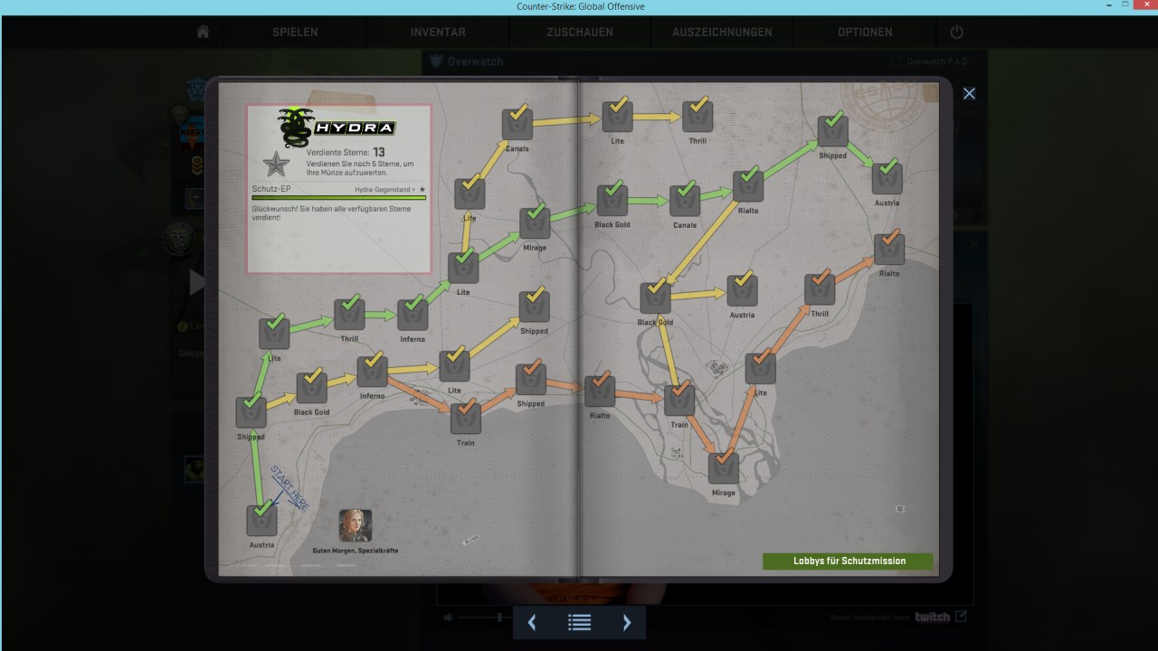
Task: Select Austria start node beside Start Here
Action: click(261, 520)
